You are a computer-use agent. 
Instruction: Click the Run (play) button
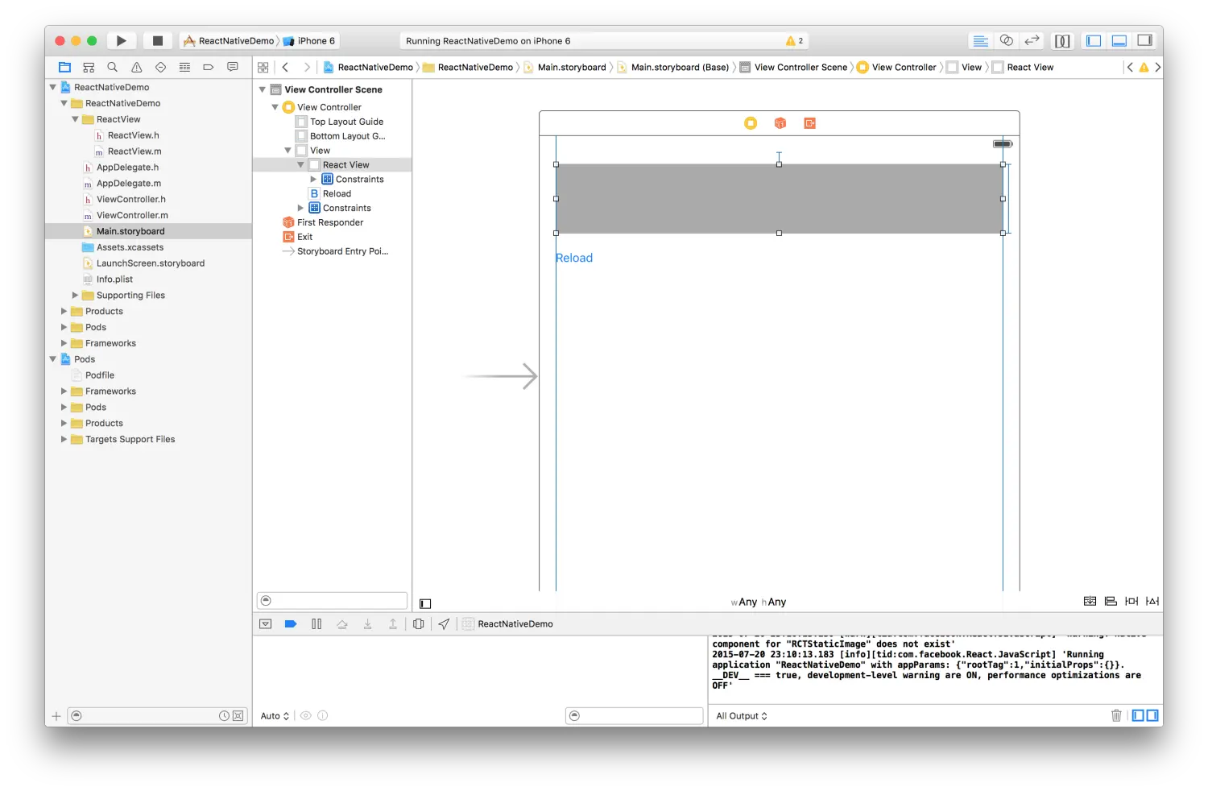pyautogui.click(x=121, y=40)
